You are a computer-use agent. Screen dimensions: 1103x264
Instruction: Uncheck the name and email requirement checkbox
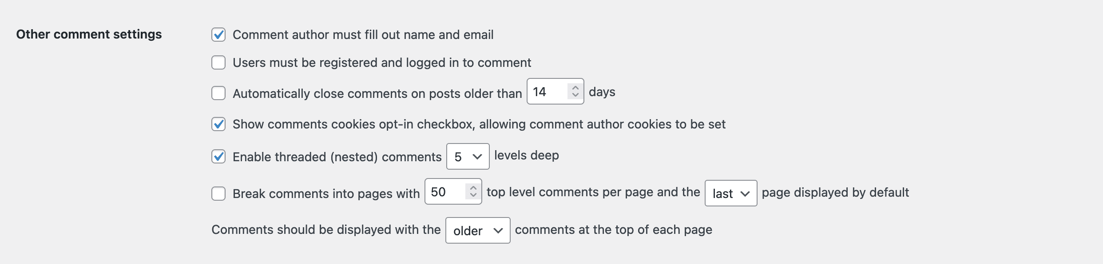[218, 35]
